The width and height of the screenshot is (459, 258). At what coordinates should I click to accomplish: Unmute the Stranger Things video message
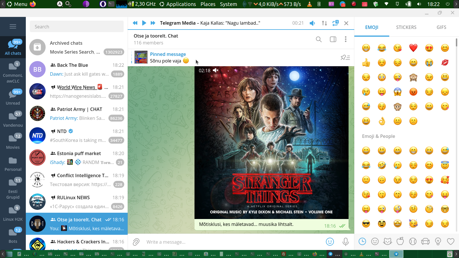pos(216,71)
